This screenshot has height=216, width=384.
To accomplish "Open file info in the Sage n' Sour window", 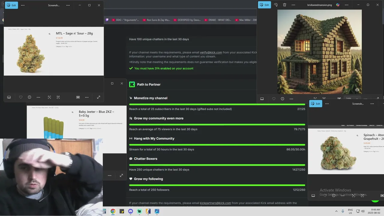I will pos(29,97).
